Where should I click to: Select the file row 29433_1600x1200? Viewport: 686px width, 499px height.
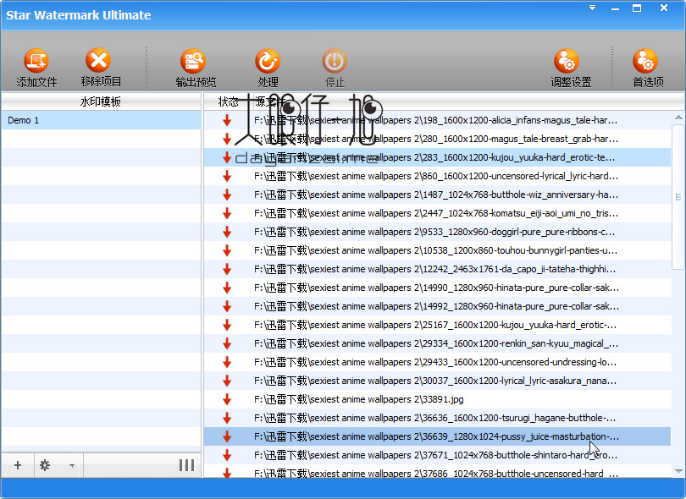pyautogui.click(x=437, y=362)
